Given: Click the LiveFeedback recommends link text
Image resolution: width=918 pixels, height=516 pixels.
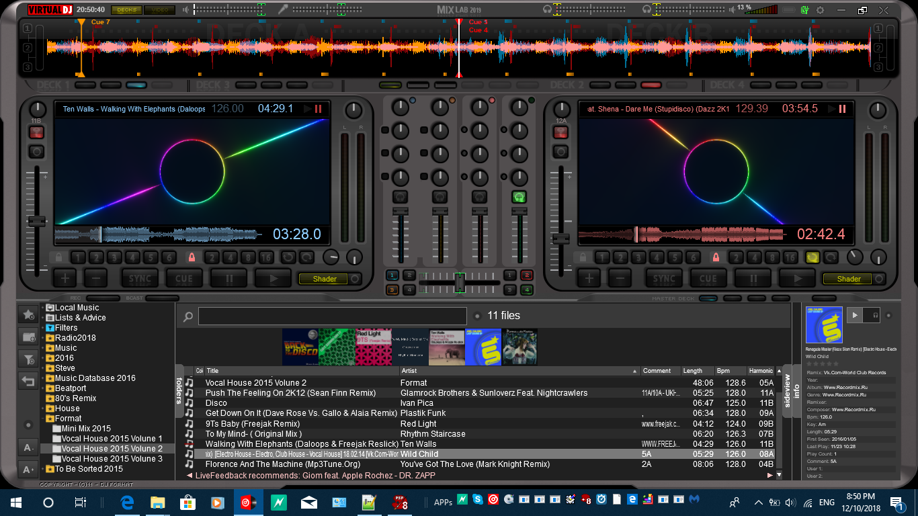Looking at the screenshot, I should 315,475.
